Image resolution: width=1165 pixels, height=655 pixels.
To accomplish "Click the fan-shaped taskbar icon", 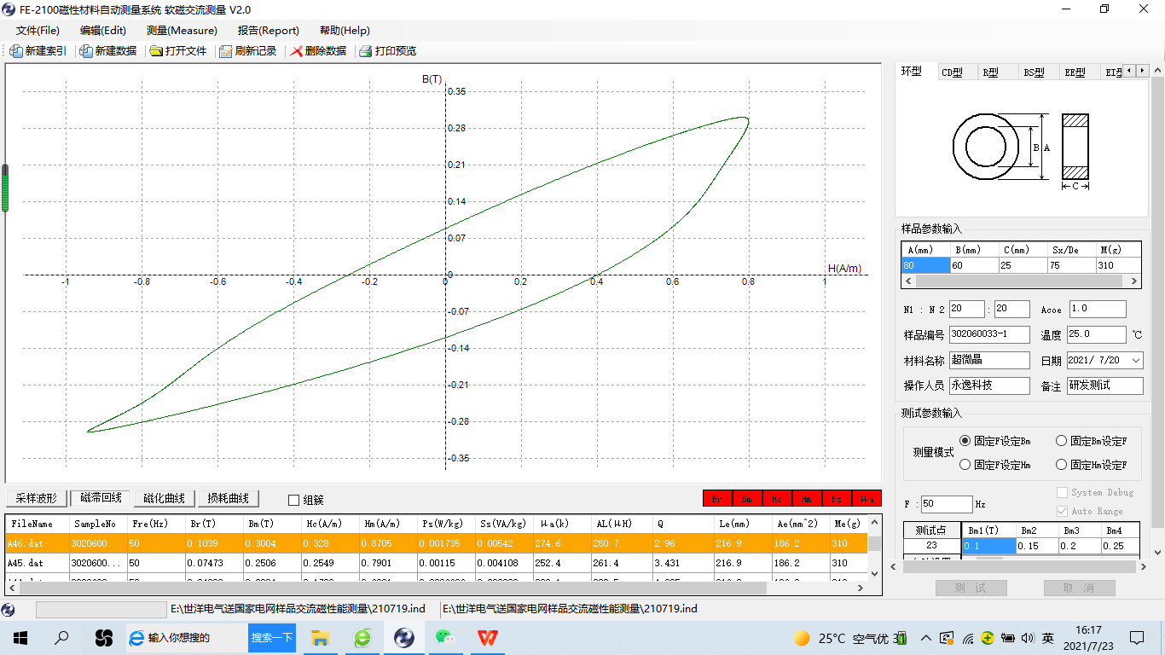I will (104, 638).
